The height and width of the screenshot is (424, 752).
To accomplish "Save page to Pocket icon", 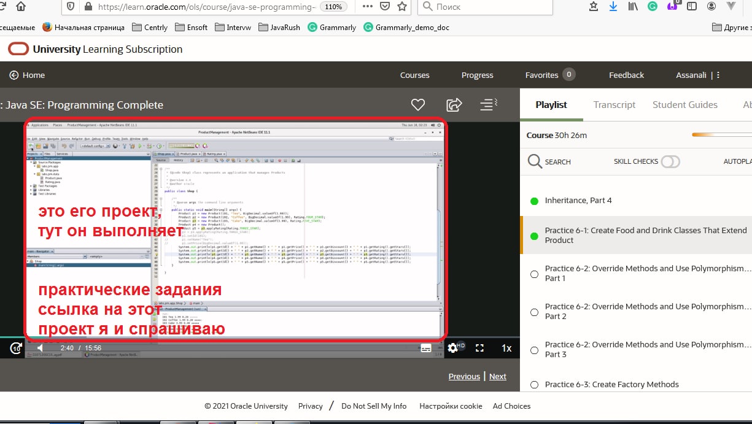I will click(x=385, y=7).
